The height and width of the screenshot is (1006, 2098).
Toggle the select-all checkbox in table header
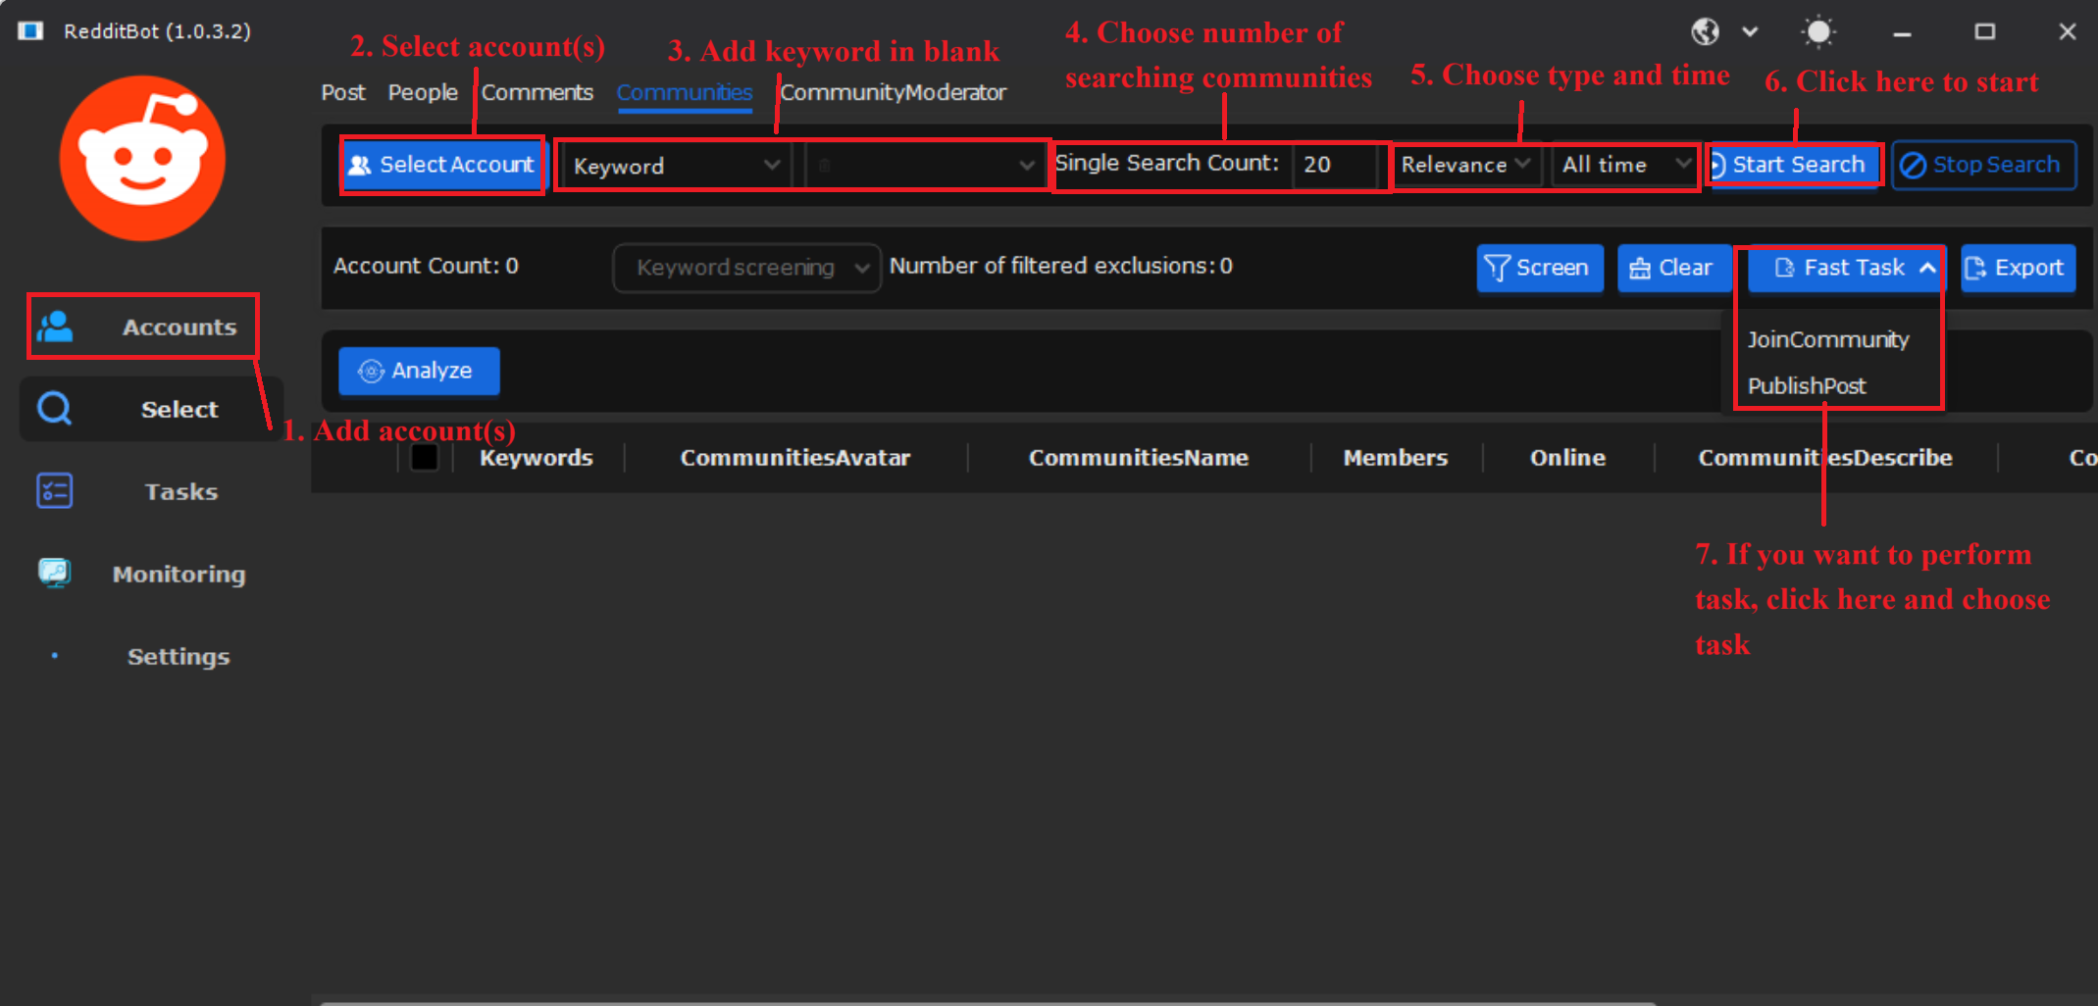pyautogui.click(x=424, y=457)
